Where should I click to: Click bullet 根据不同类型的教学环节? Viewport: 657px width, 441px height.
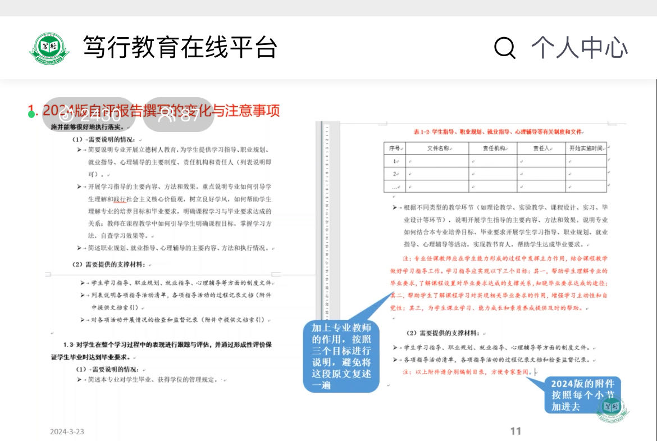[500, 225]
